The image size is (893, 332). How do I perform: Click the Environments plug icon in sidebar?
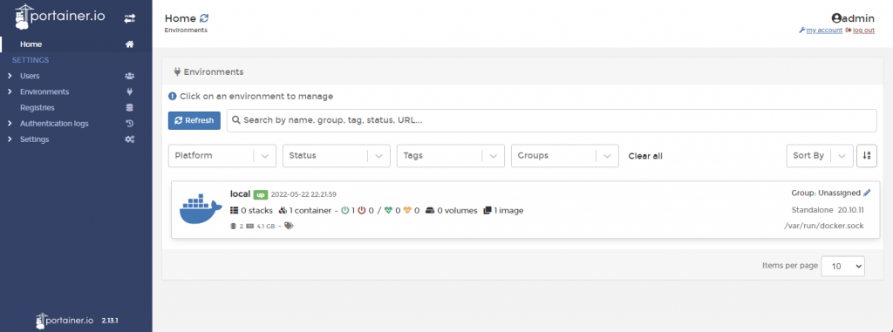[x=129, y=91]
